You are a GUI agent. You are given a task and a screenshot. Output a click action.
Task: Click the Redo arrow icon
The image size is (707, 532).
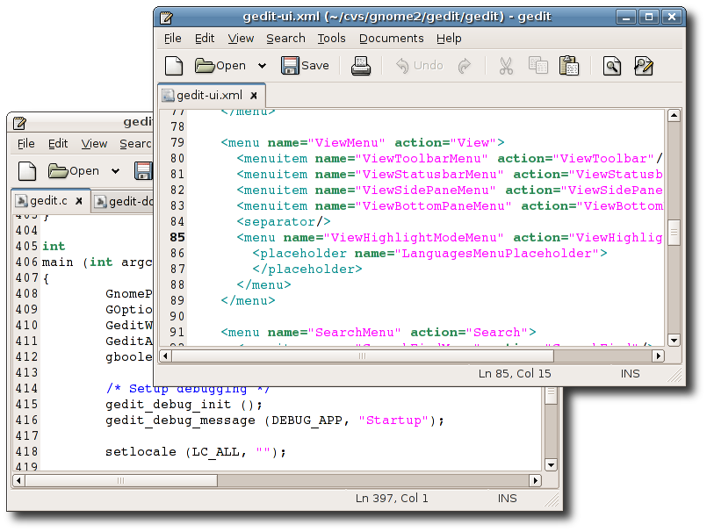pos(465,66)
